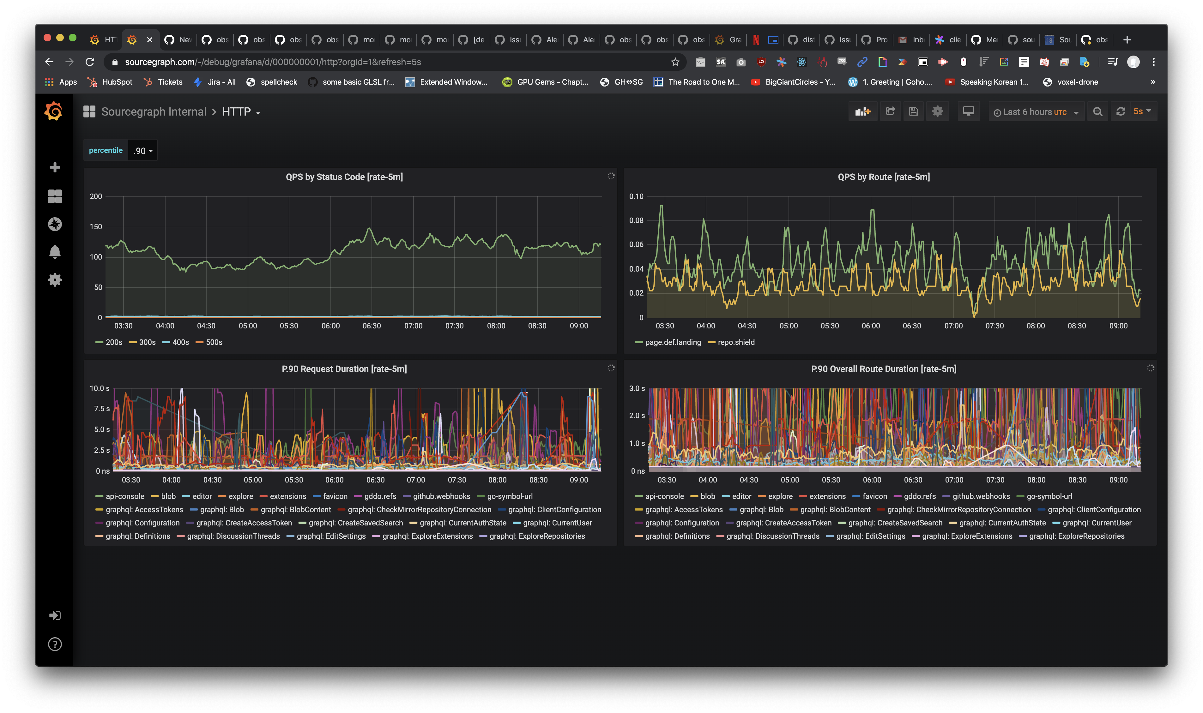Screen dimensions: 1203x713
Task: Open Alerting bell icon in sidebar
Action: [x=55, y=252]
